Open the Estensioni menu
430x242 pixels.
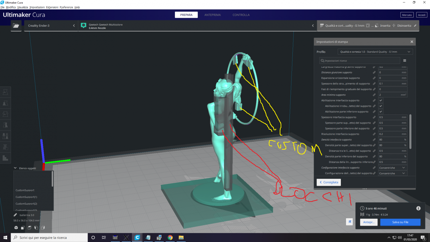[52, 7]
